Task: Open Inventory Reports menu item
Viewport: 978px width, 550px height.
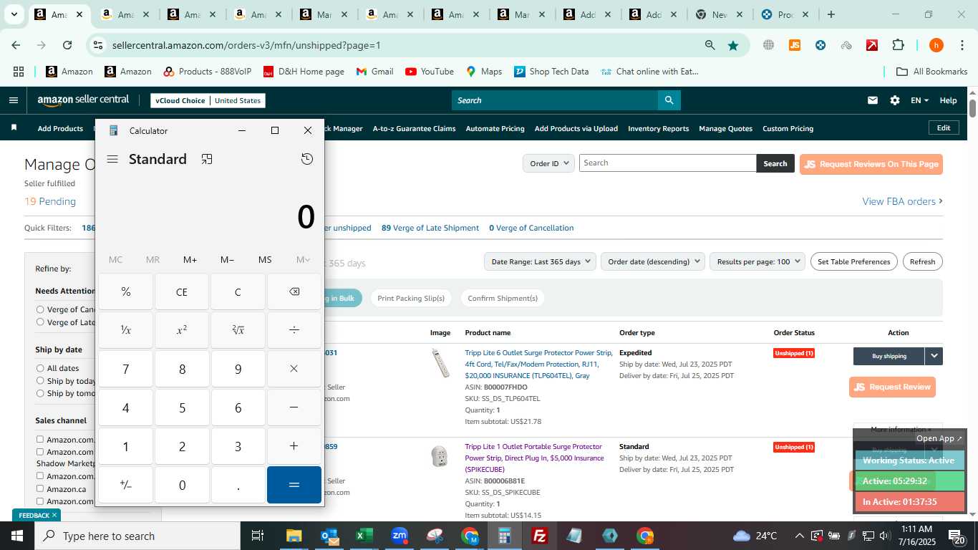Action: [x=658, y=128]
